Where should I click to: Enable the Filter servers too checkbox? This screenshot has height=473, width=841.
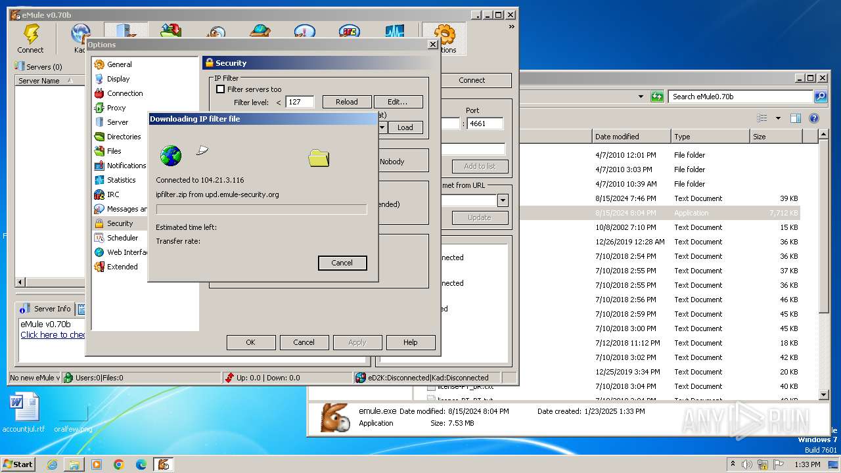click(x=221, y=89)
